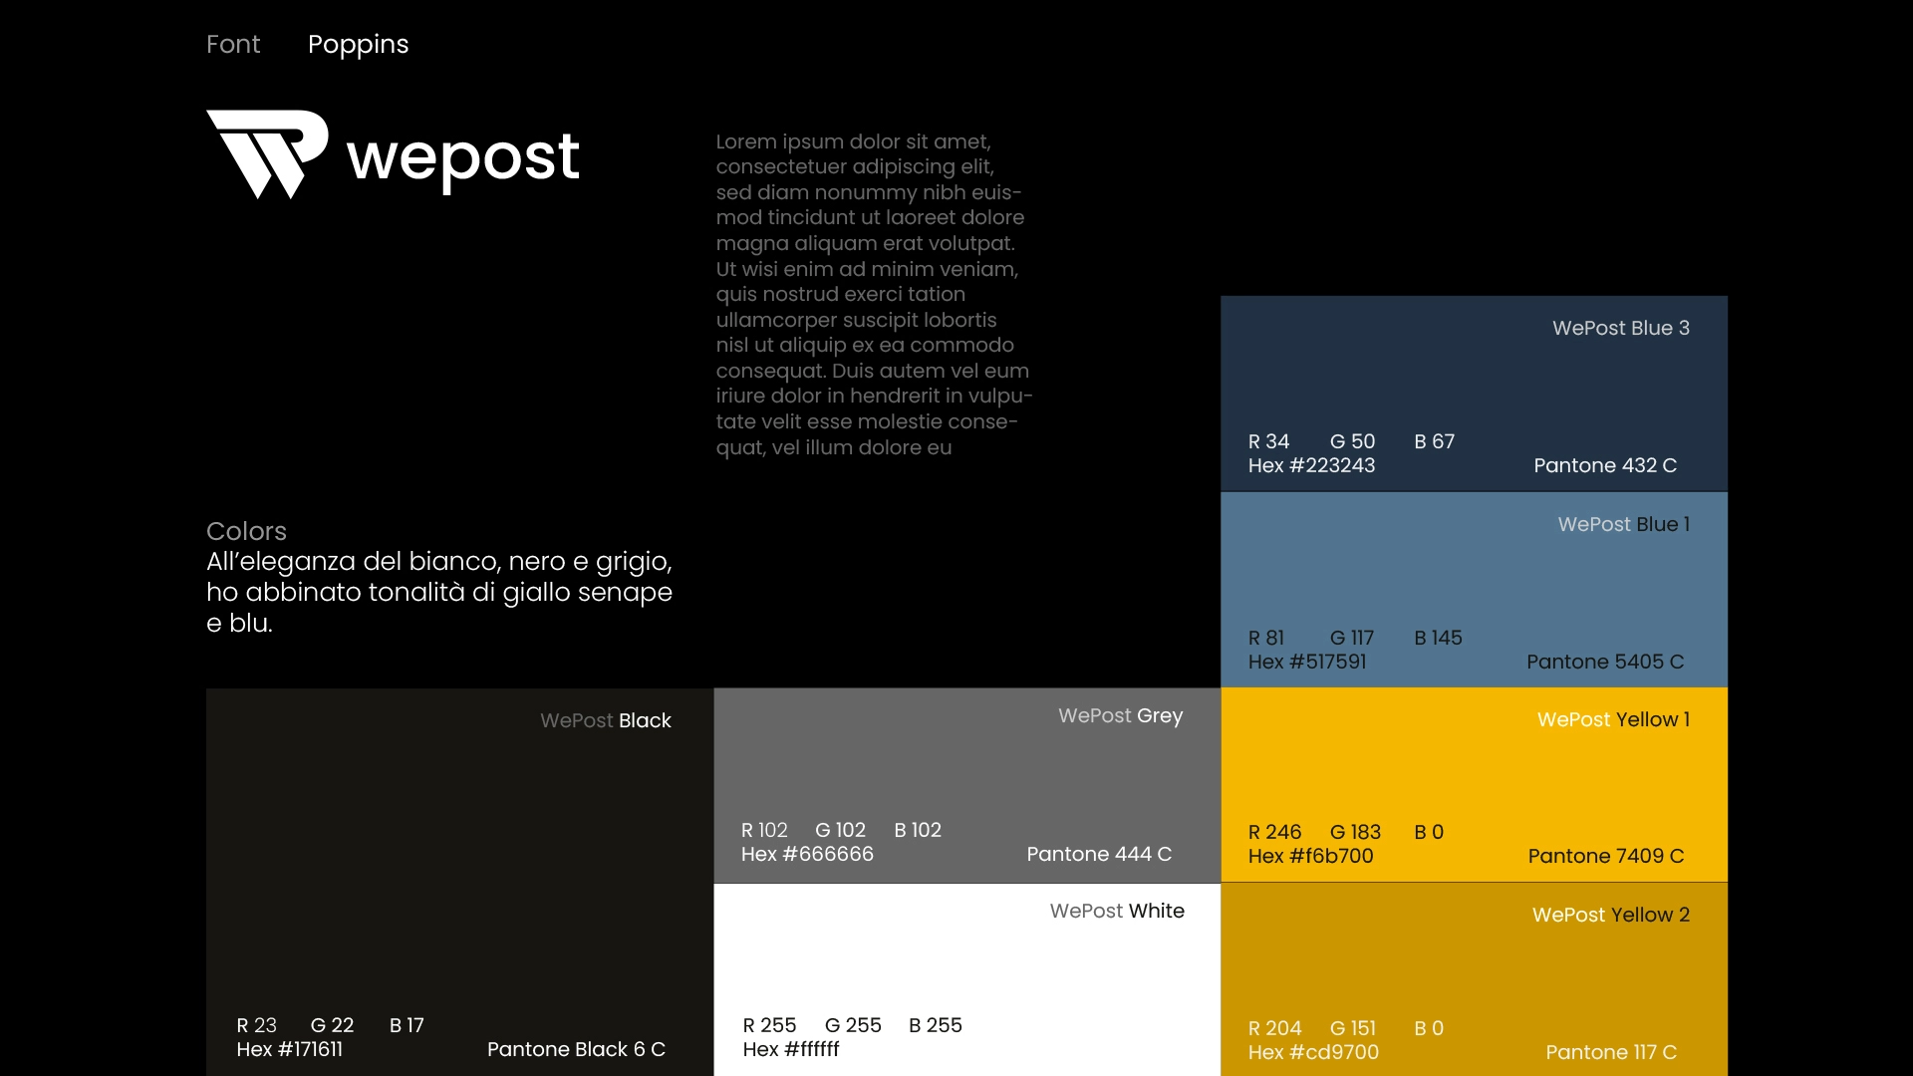This screenshot has width=1913, height=1076.
Task: Select 'Hex #517591' value
Action: click(x=1307, y=662)
